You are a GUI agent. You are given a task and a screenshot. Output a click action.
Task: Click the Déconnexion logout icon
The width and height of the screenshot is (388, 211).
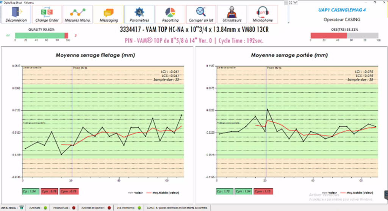pyautogui.click(x=16, y=14)
